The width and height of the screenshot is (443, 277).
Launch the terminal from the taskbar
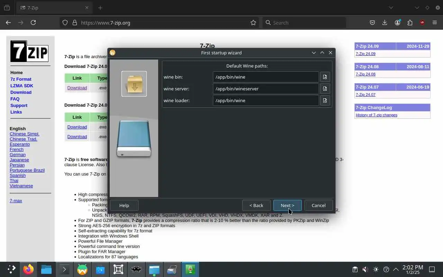[64, 269]
